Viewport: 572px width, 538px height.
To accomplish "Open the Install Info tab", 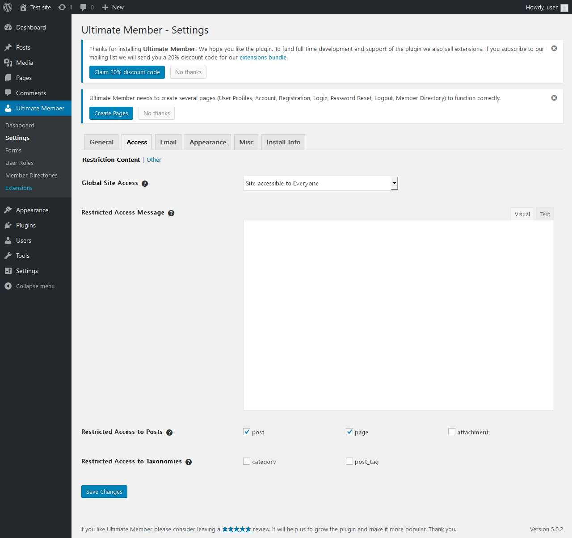I will click(x=283, y=142).
